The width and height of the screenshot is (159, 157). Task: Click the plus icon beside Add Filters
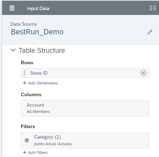click(25, 152)
